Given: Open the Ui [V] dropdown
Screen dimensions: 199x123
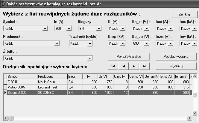Looking at the screenshot, I should click(123, 29).
